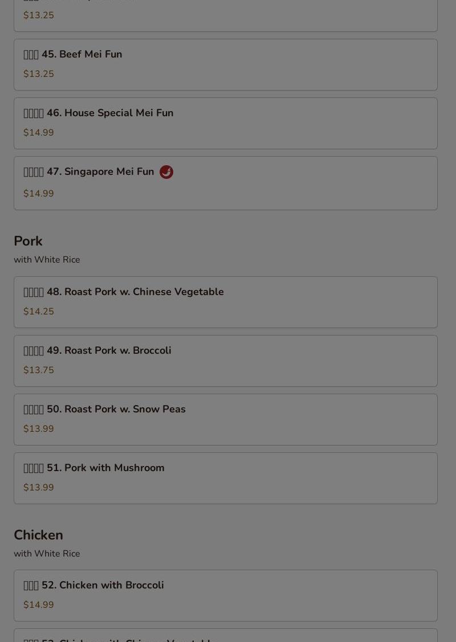Select 52. Chicken with Broccoli

[226, 596]
